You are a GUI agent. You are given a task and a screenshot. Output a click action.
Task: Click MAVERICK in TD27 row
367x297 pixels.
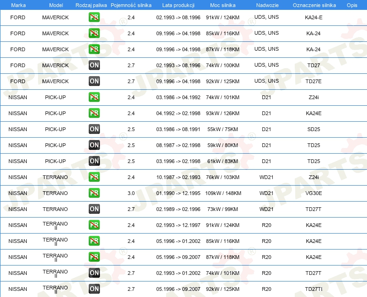click(x=55, y=65)
